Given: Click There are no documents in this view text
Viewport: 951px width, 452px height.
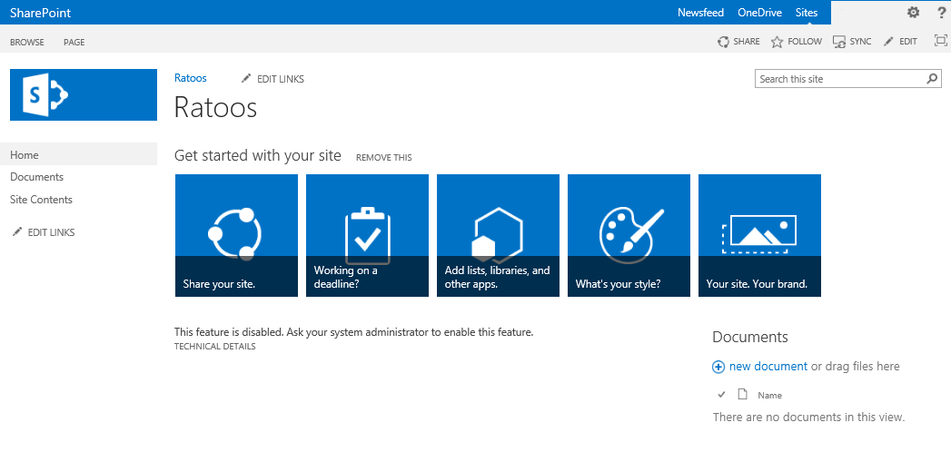Looking at the screenshot, I should pos(808,417).
